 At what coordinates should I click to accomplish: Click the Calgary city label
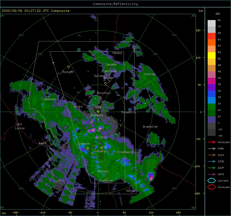coord(100,151)
